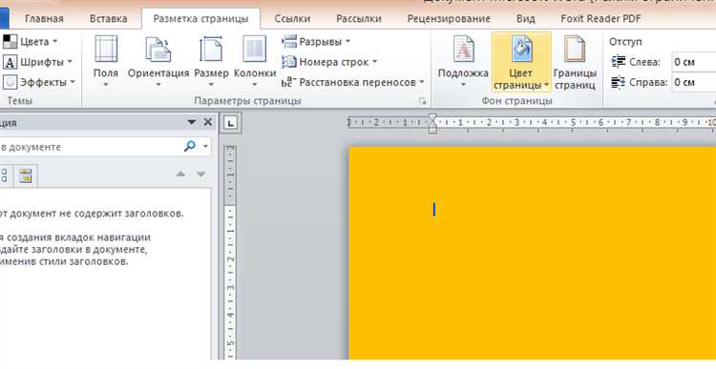The image size is (716, 369).
Task: Expand the Эффекты dropdown arrow
Action: (x=73, y=82)
